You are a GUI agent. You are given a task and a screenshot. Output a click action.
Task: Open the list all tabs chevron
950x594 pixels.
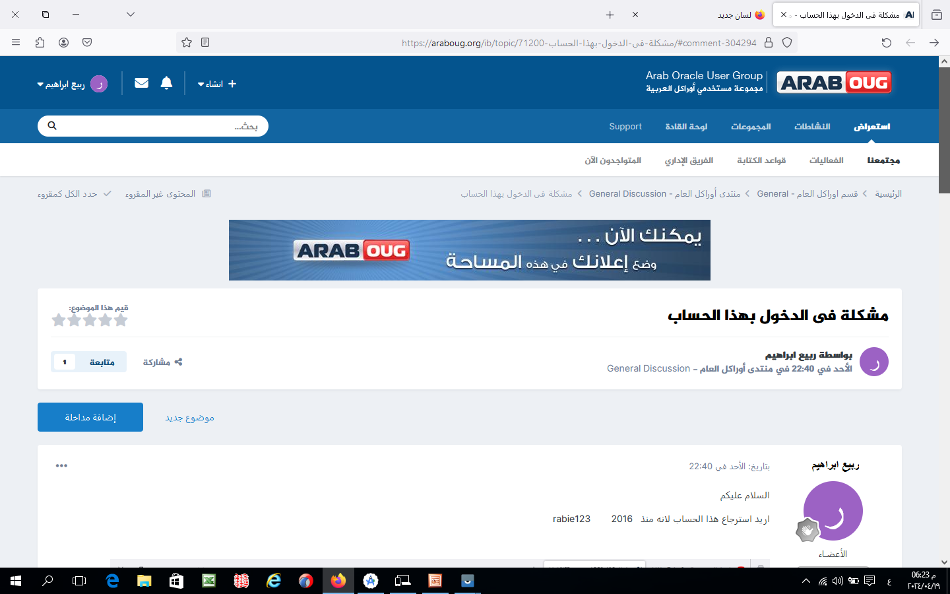(x=131, y=15)
